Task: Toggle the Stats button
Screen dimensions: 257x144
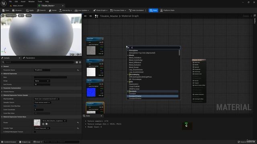Action: click(x=153, y=10)
